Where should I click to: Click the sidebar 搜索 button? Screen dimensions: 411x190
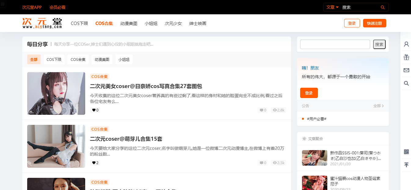coord(379,44)
